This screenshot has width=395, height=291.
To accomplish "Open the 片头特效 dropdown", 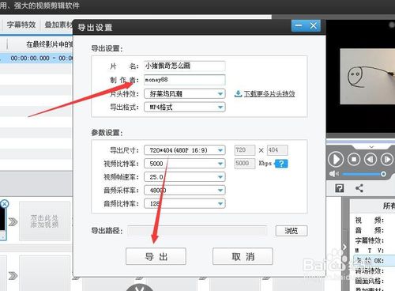I will pos(184,93).
